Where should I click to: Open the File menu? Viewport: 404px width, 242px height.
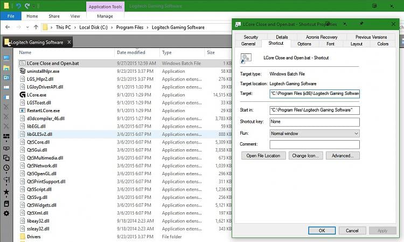tap(11, 16)
